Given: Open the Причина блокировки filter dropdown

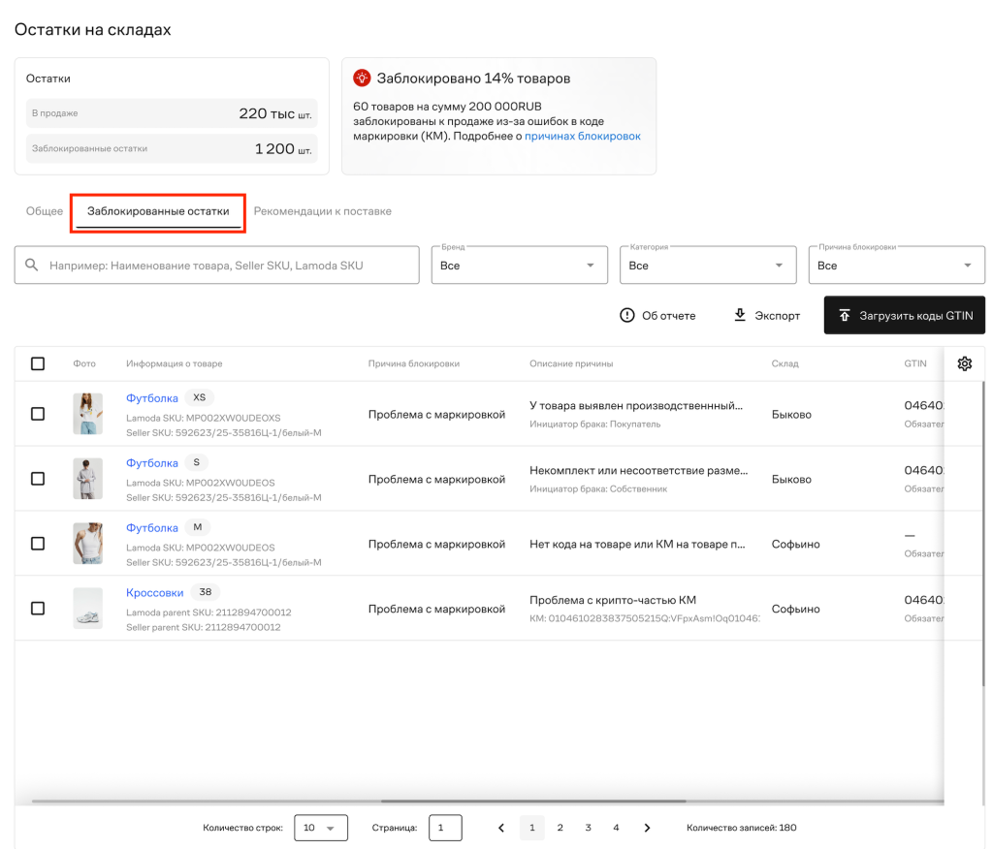Looking at the screenshot, I should click(897, 266).
